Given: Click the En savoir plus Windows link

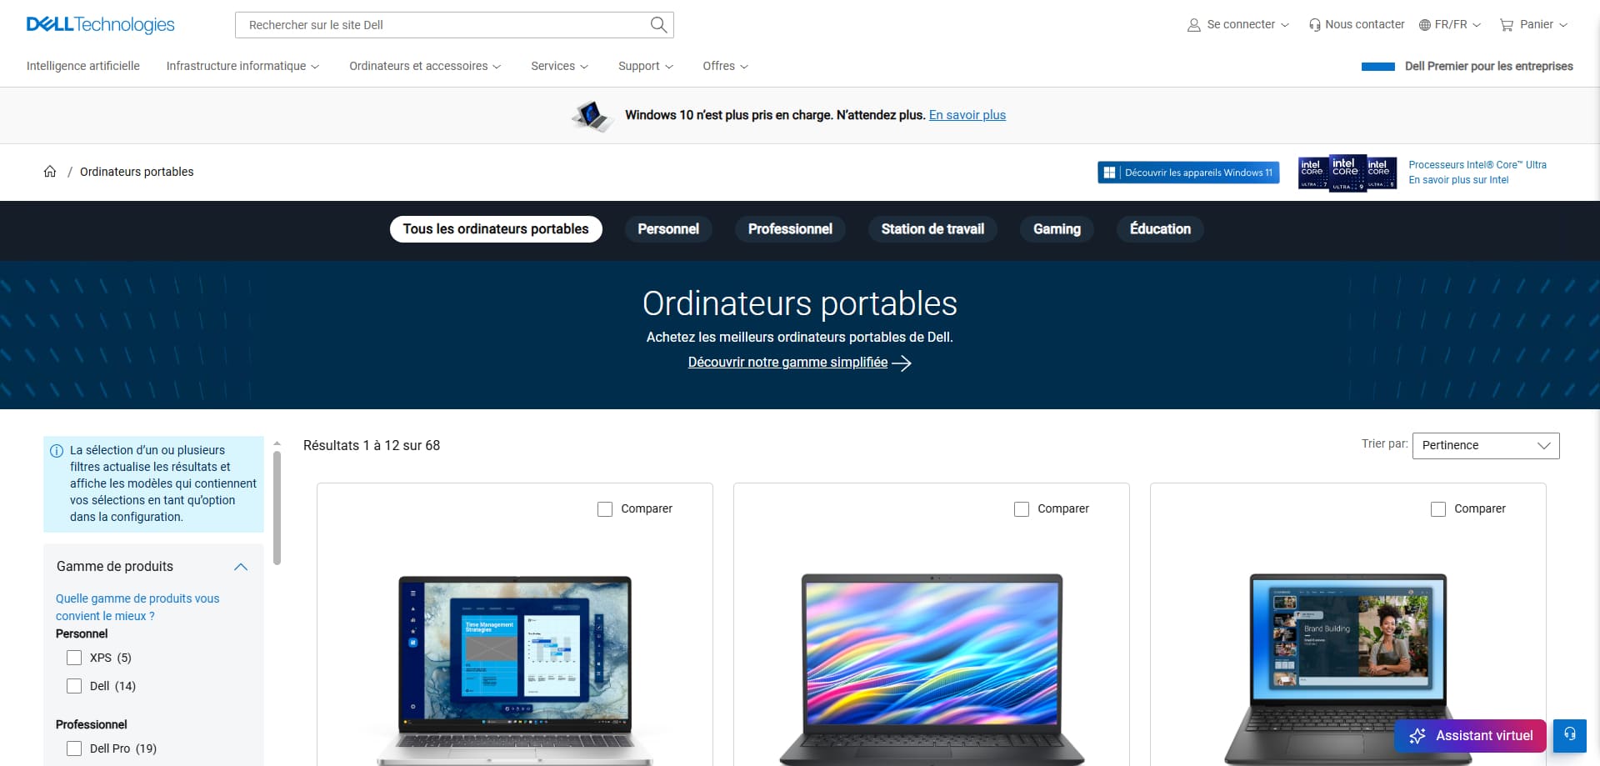Looking at the screenshot, I should [967, 115].
